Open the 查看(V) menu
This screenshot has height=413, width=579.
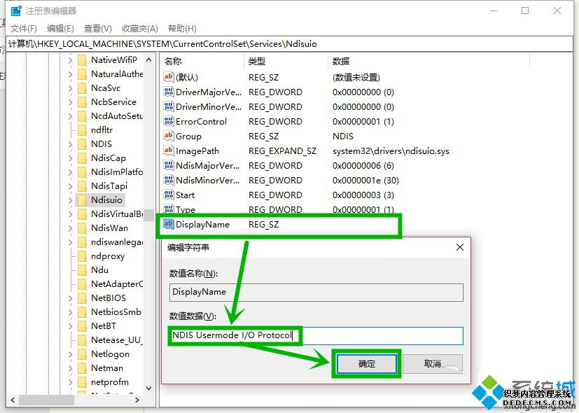98,29
